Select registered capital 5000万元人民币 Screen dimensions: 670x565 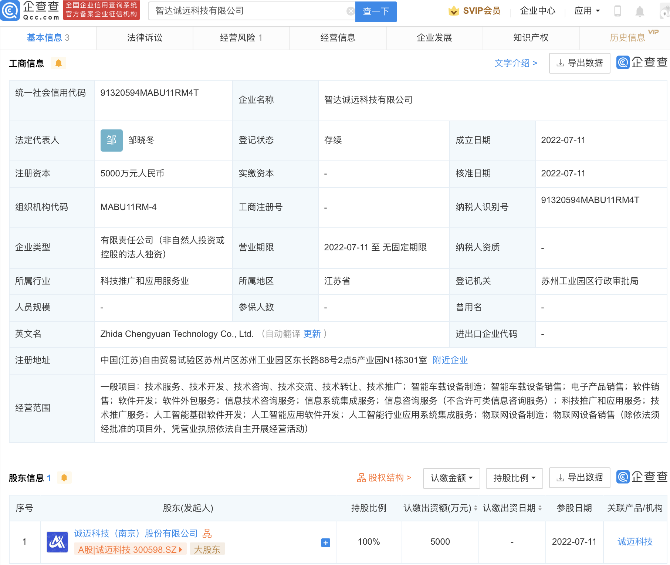click(132, 173)
